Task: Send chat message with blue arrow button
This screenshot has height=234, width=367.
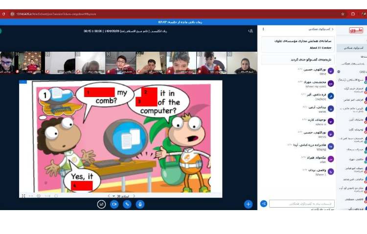Action: [264, 204]
